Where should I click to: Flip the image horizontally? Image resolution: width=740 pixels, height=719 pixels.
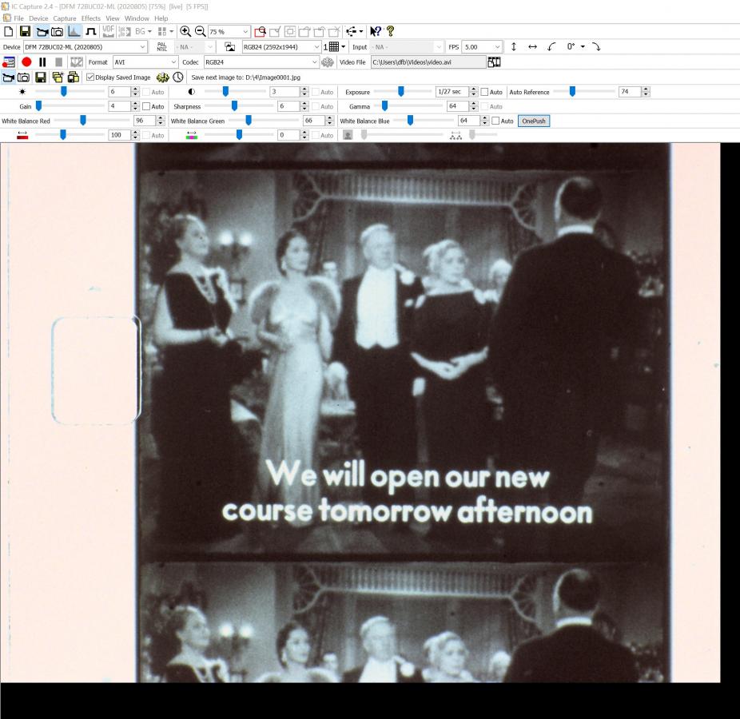(x=532, y=46)
